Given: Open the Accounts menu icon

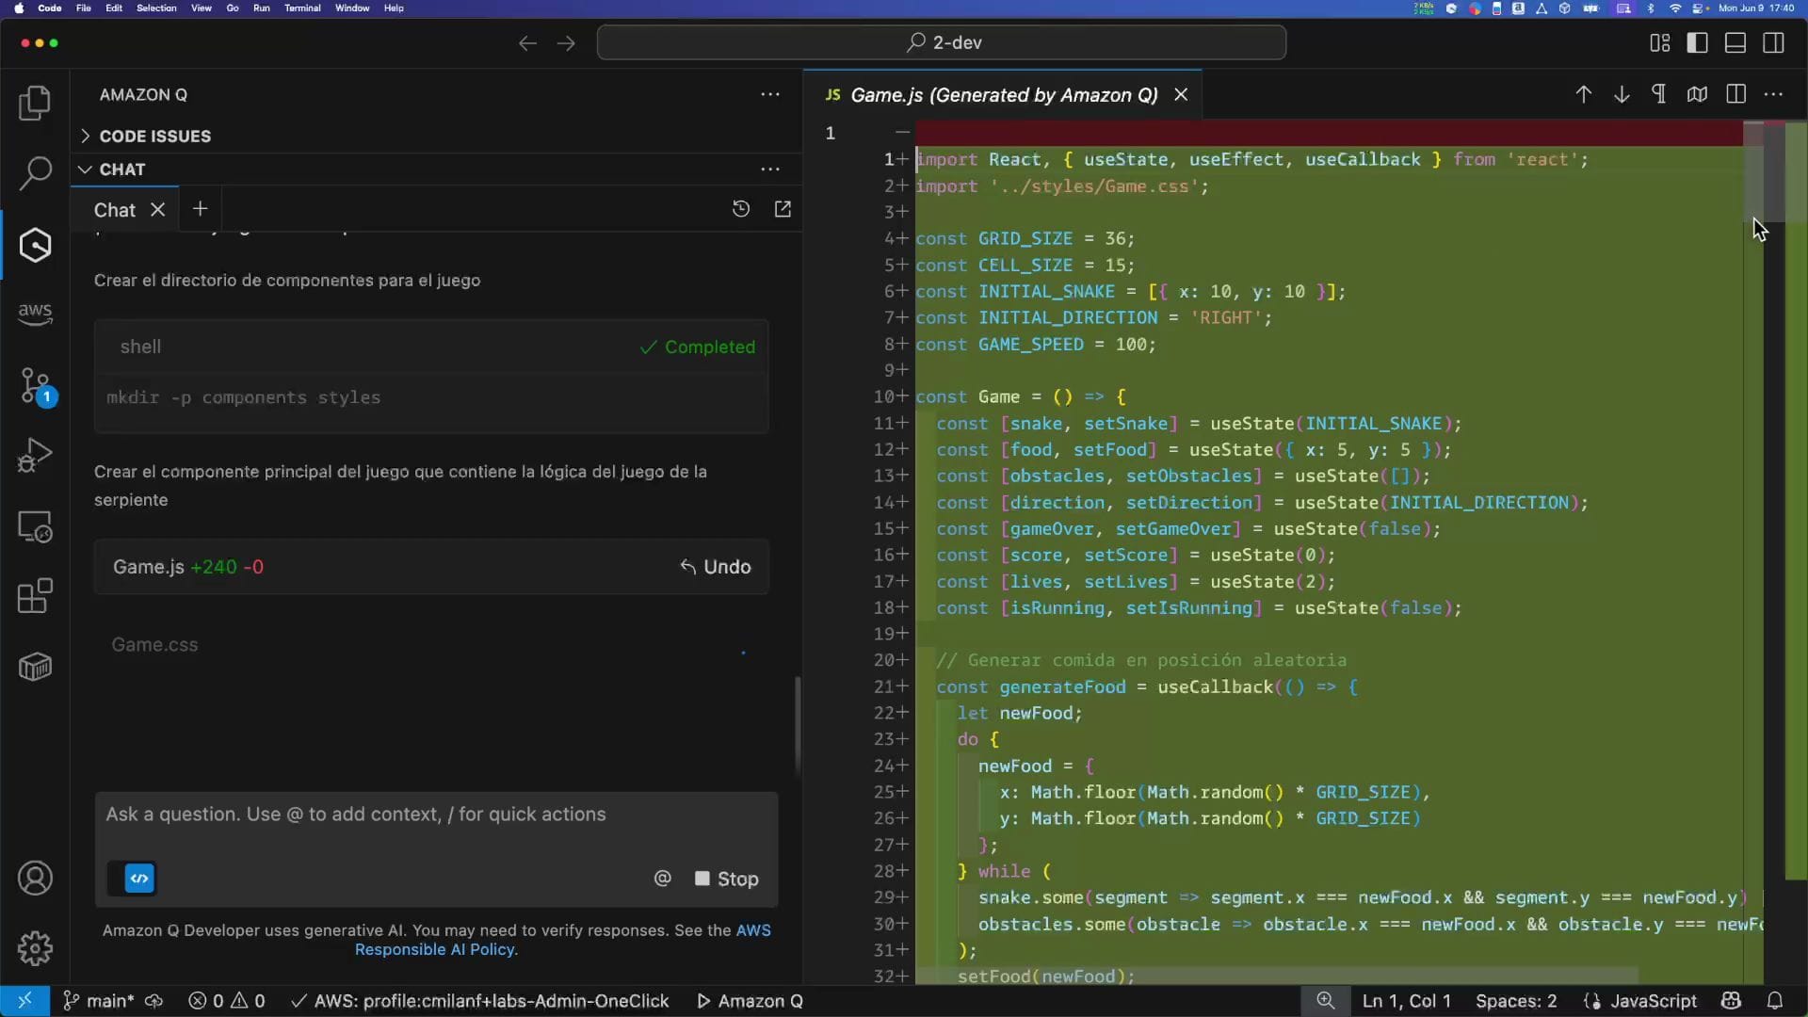Looking at the screenshot, I should pos(35,878).
